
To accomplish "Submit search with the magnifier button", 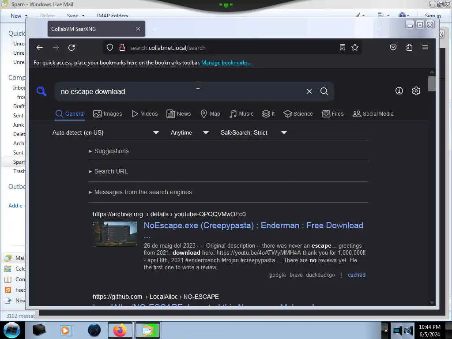I will pyautogui.click(x=324, y=91).
